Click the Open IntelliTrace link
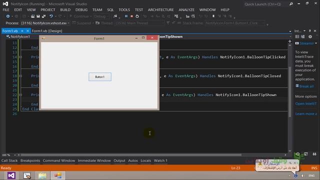Viewport: 320px width, 180px height. (x=306, y=103)
